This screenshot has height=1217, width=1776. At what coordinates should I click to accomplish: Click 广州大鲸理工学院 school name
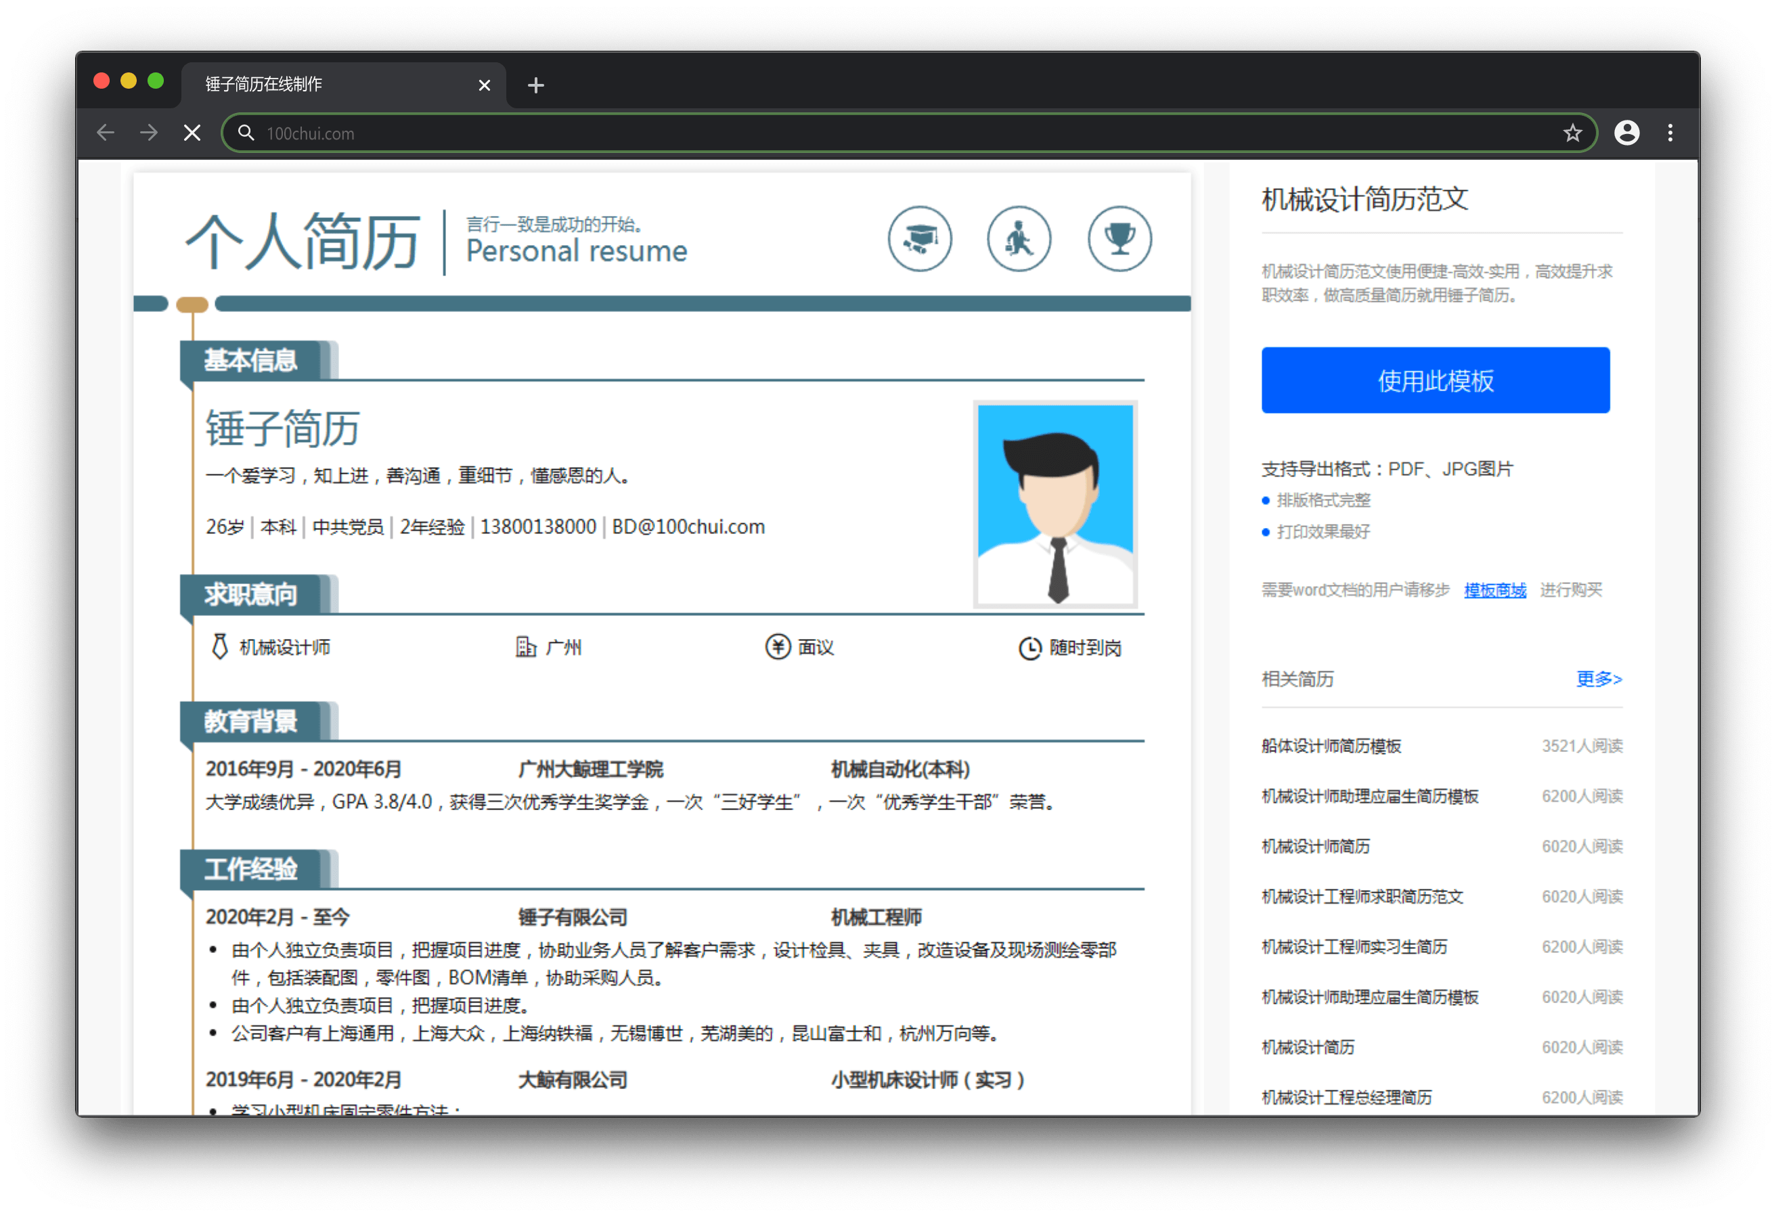pos(590,769)
